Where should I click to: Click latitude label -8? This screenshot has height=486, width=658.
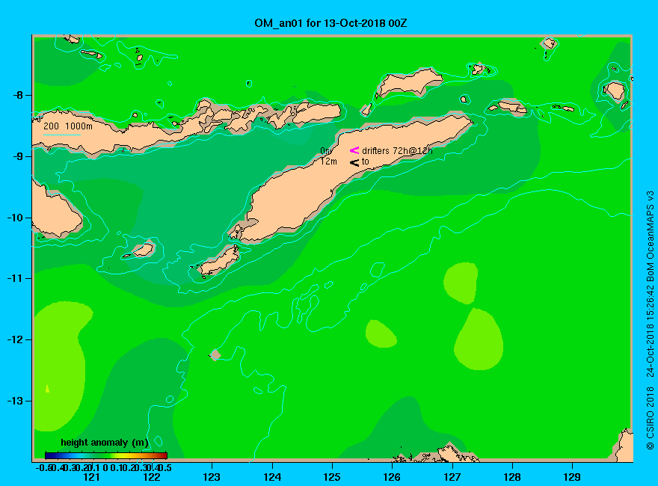[x=18, y=95]
